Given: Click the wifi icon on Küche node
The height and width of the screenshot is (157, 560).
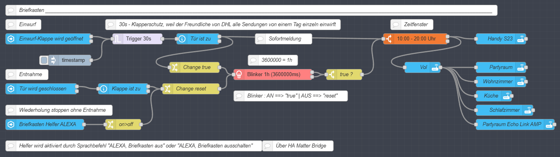Looking at the screenshot, I should point(507,96).
